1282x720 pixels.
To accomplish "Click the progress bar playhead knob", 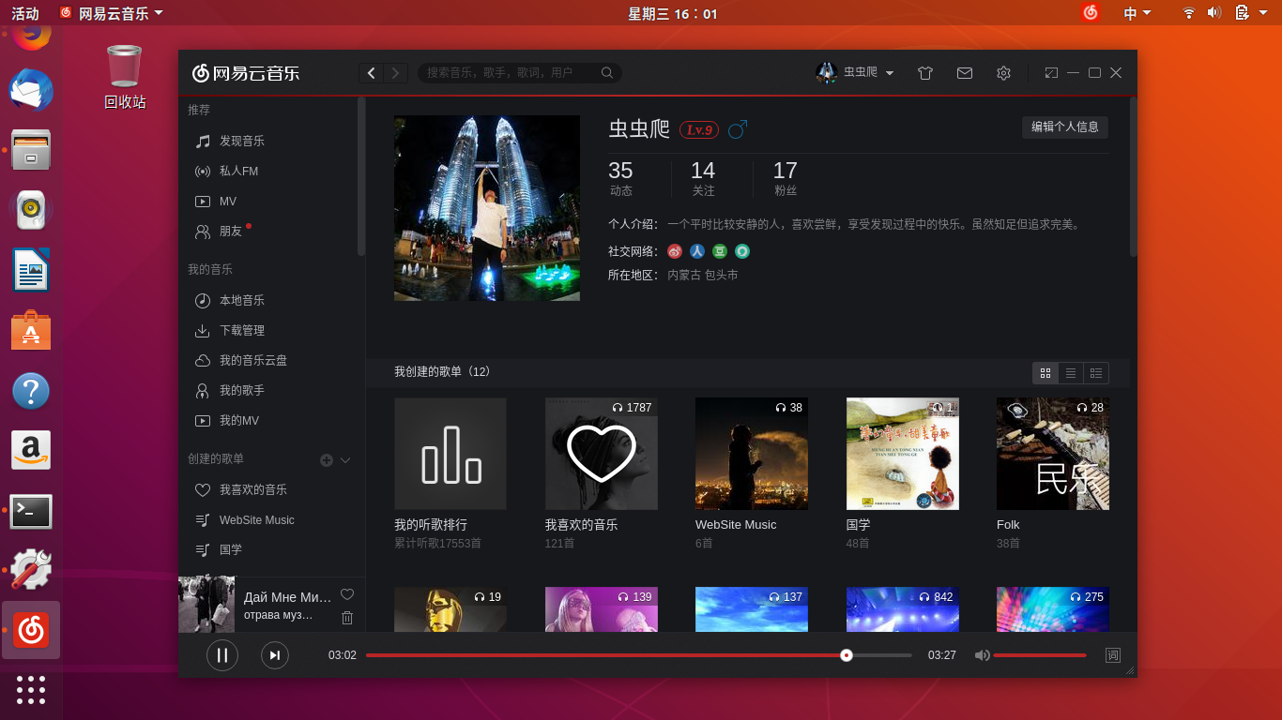I will coord(846,655).
